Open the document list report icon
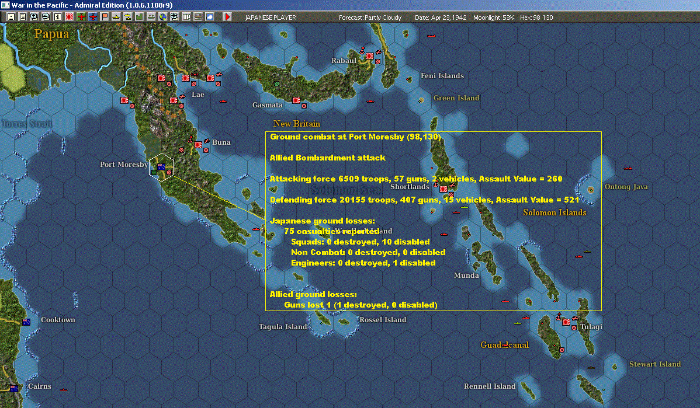 23,17
